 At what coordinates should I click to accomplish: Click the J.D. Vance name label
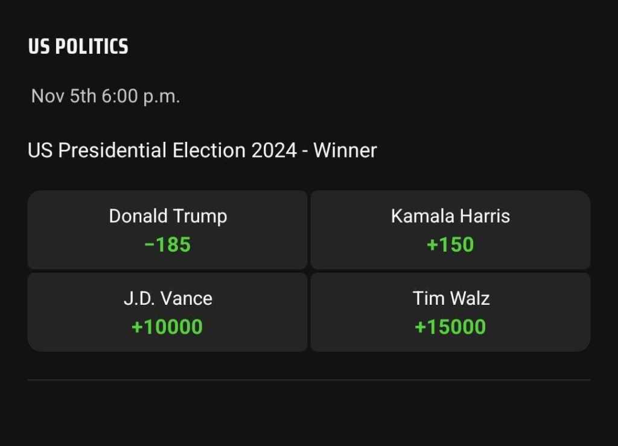pyautogui.click(x=168, y=299)
